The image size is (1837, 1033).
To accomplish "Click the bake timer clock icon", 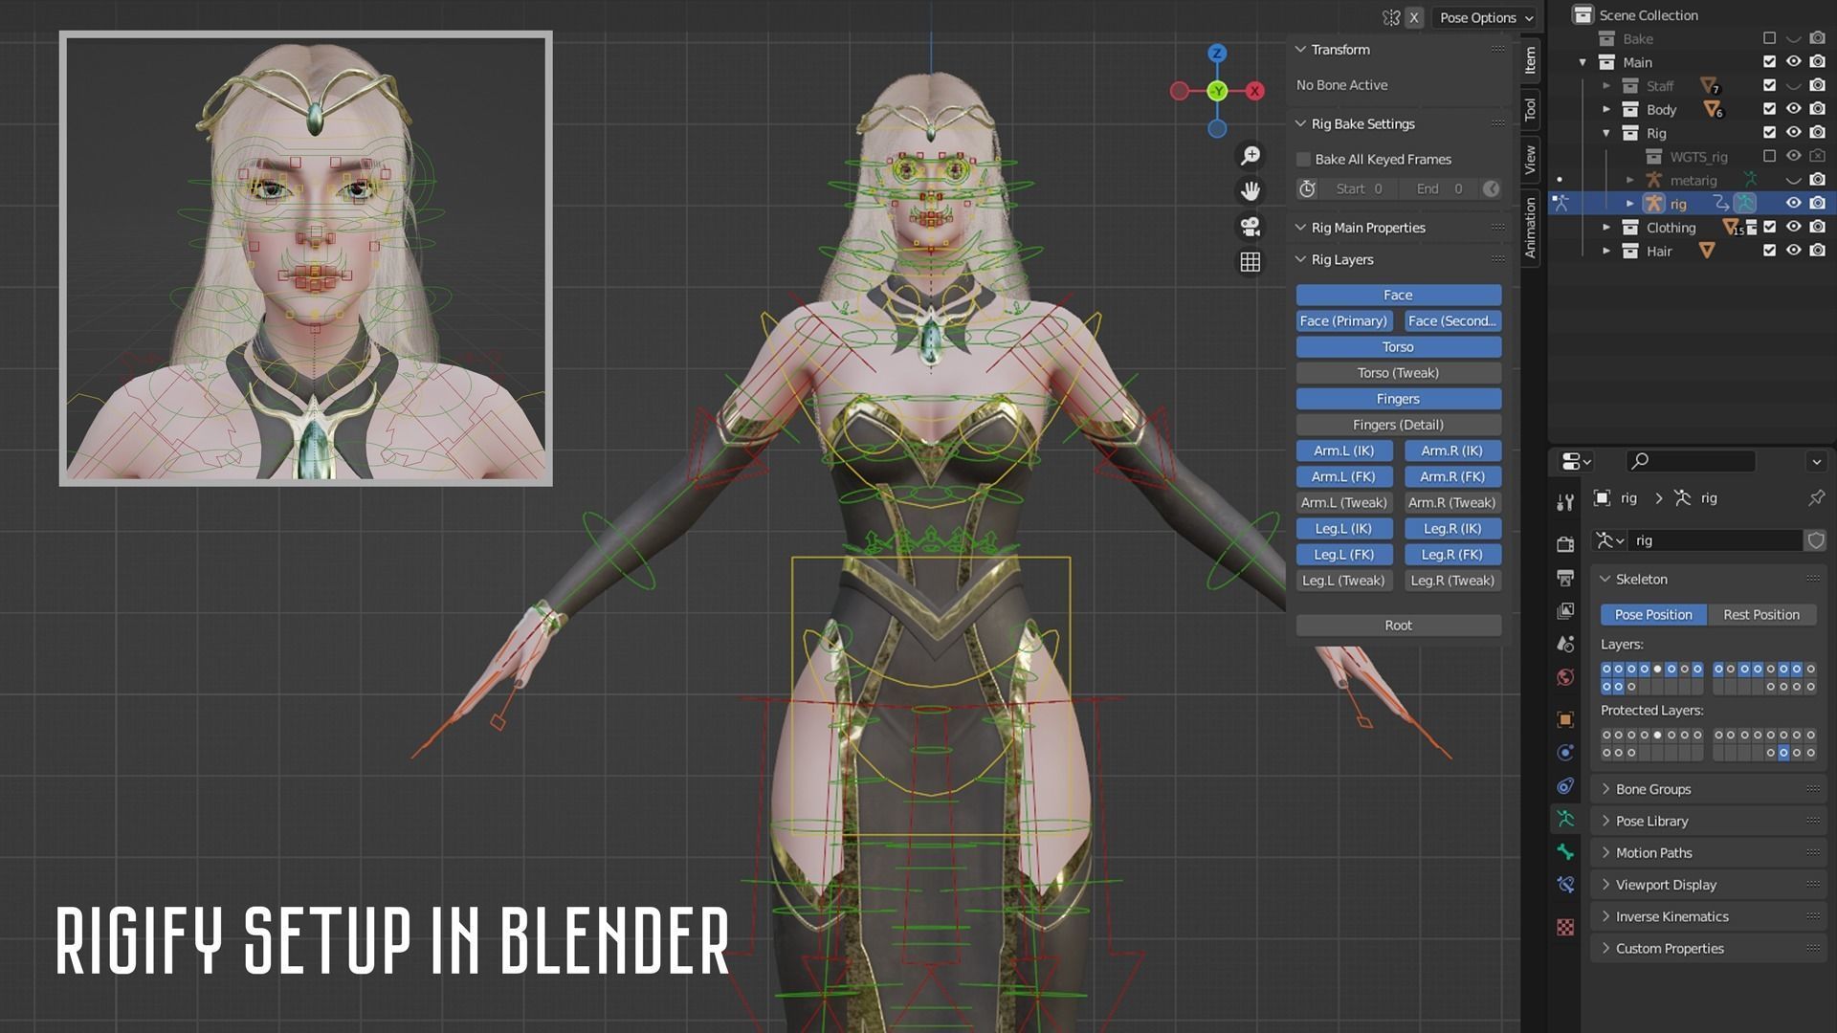I will point(1307,189).
